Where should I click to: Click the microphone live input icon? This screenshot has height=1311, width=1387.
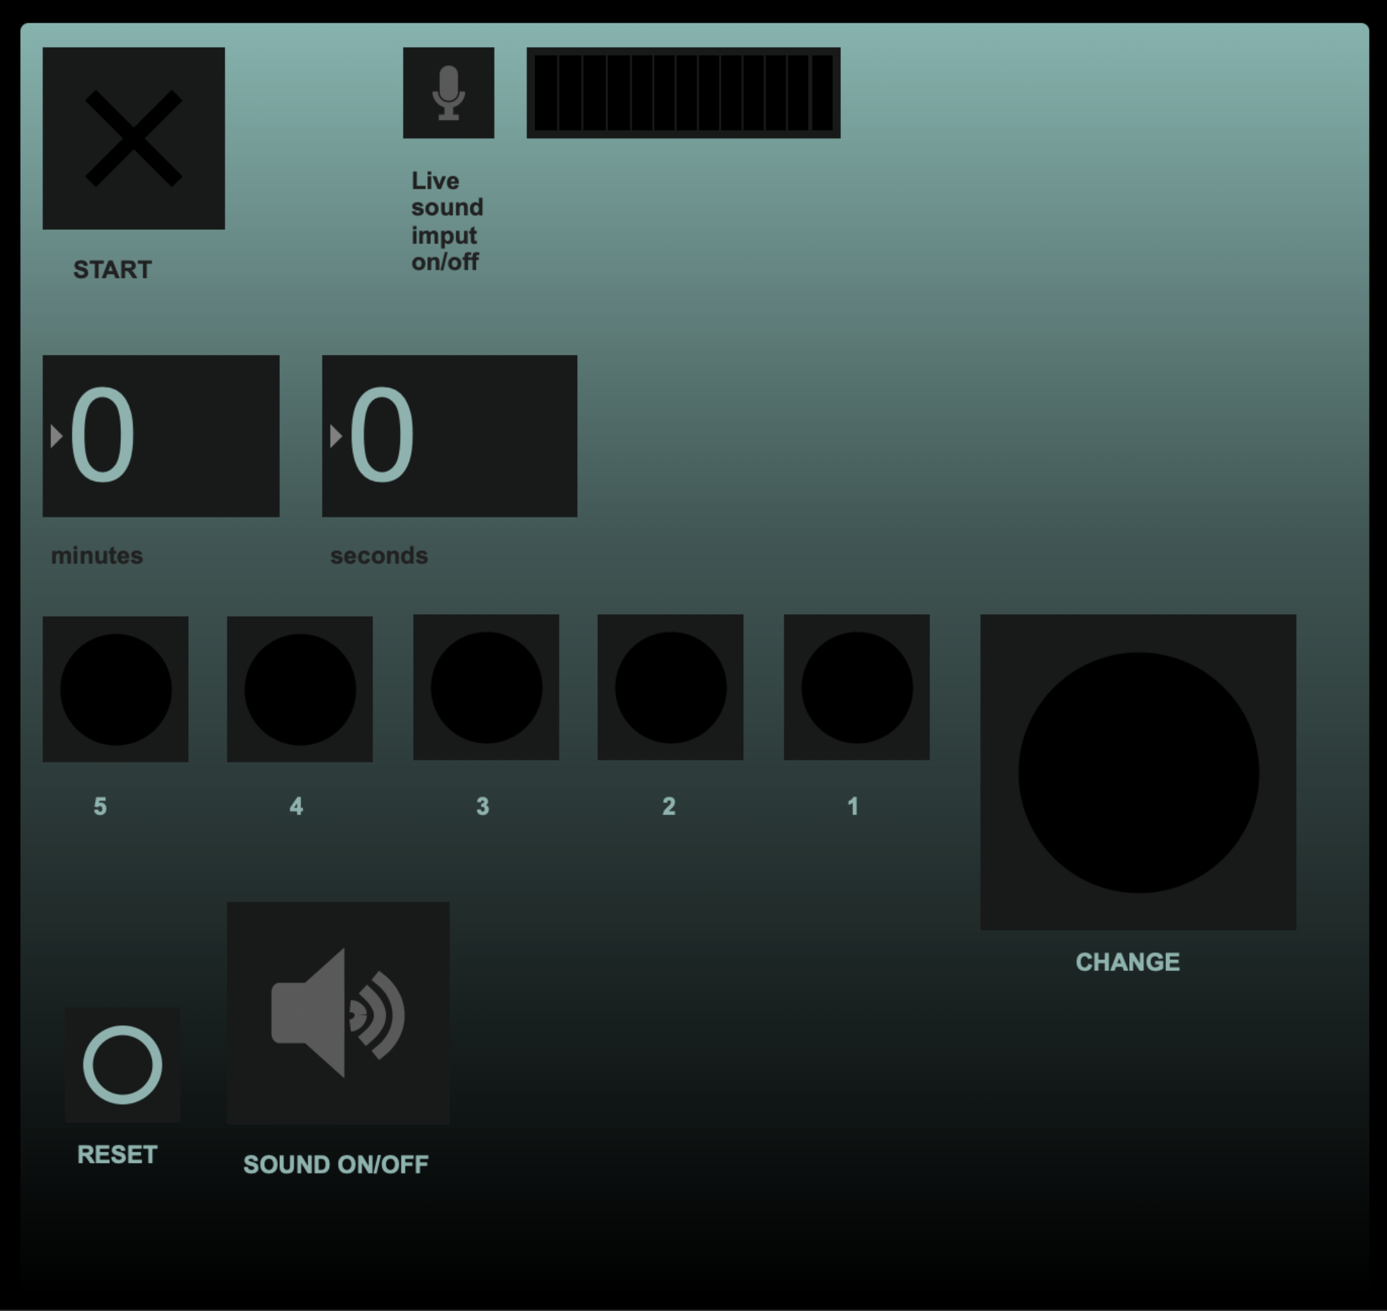(449, 93)
